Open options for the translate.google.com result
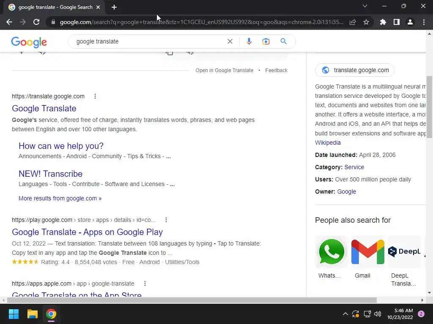The image size is (433, 324). coord(95,96)
